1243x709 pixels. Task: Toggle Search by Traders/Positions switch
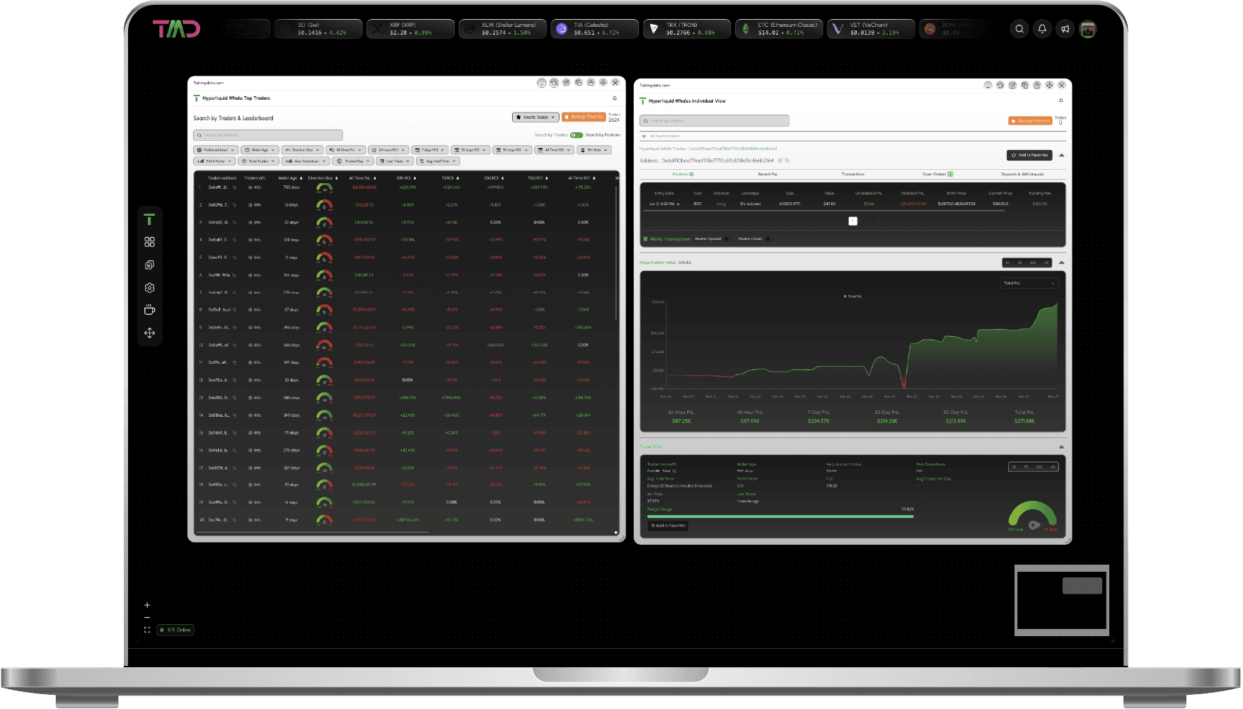pyautogui.click(x=577, y=135)
